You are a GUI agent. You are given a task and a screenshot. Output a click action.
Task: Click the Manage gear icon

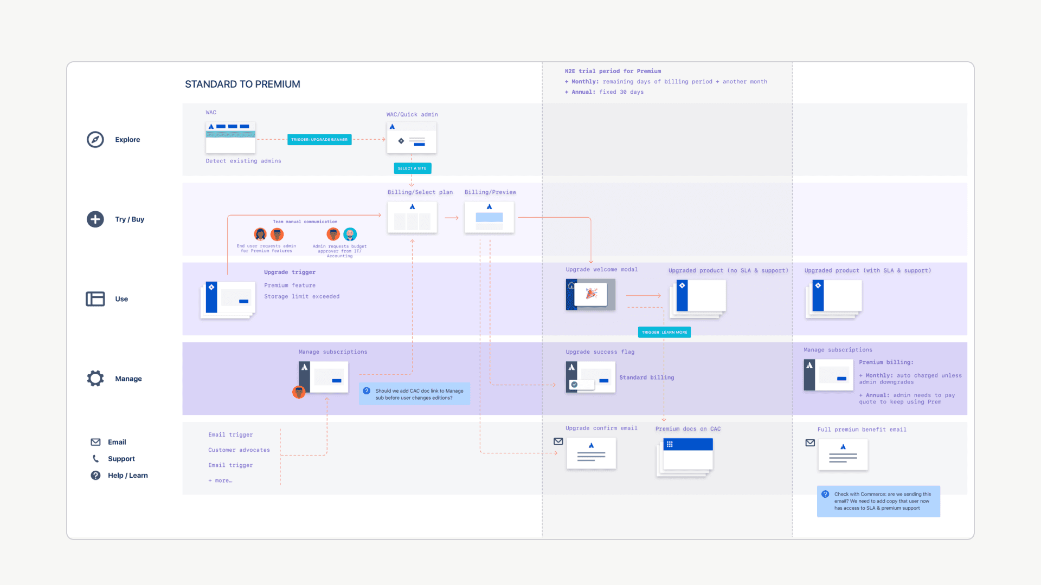pos(95,379)
